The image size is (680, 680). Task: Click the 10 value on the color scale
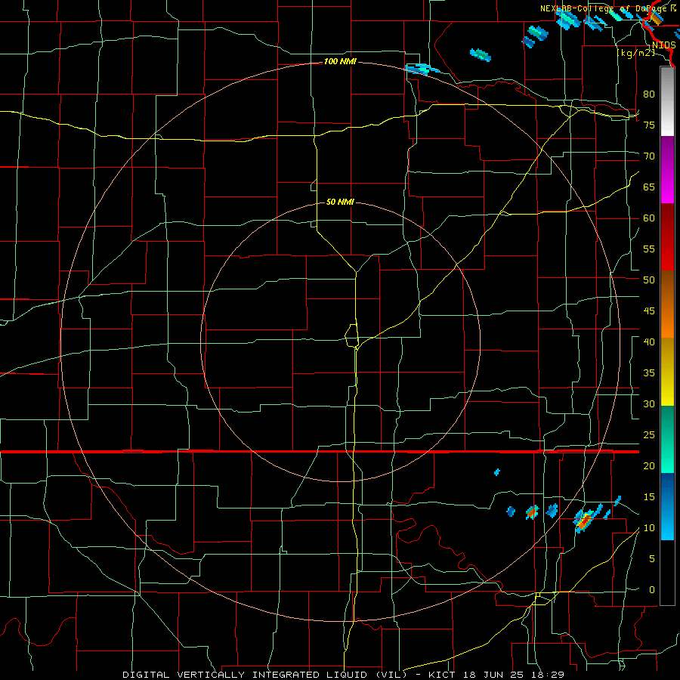(x=649, y=528)
